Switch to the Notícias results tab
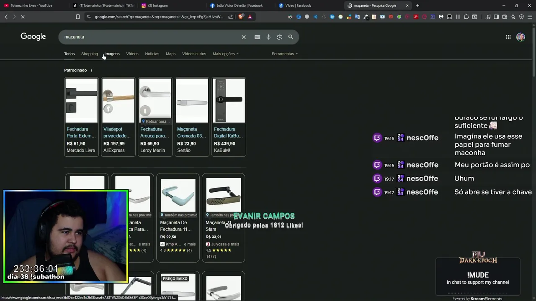The height and width of the screenshot is (301, 536). (152, 54)
